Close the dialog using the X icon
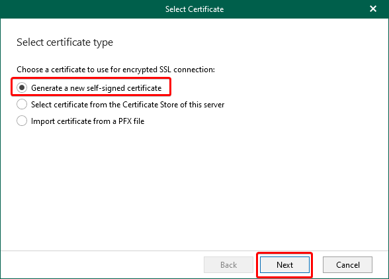Viewport: 389px width, 279px height. point(373,9)
